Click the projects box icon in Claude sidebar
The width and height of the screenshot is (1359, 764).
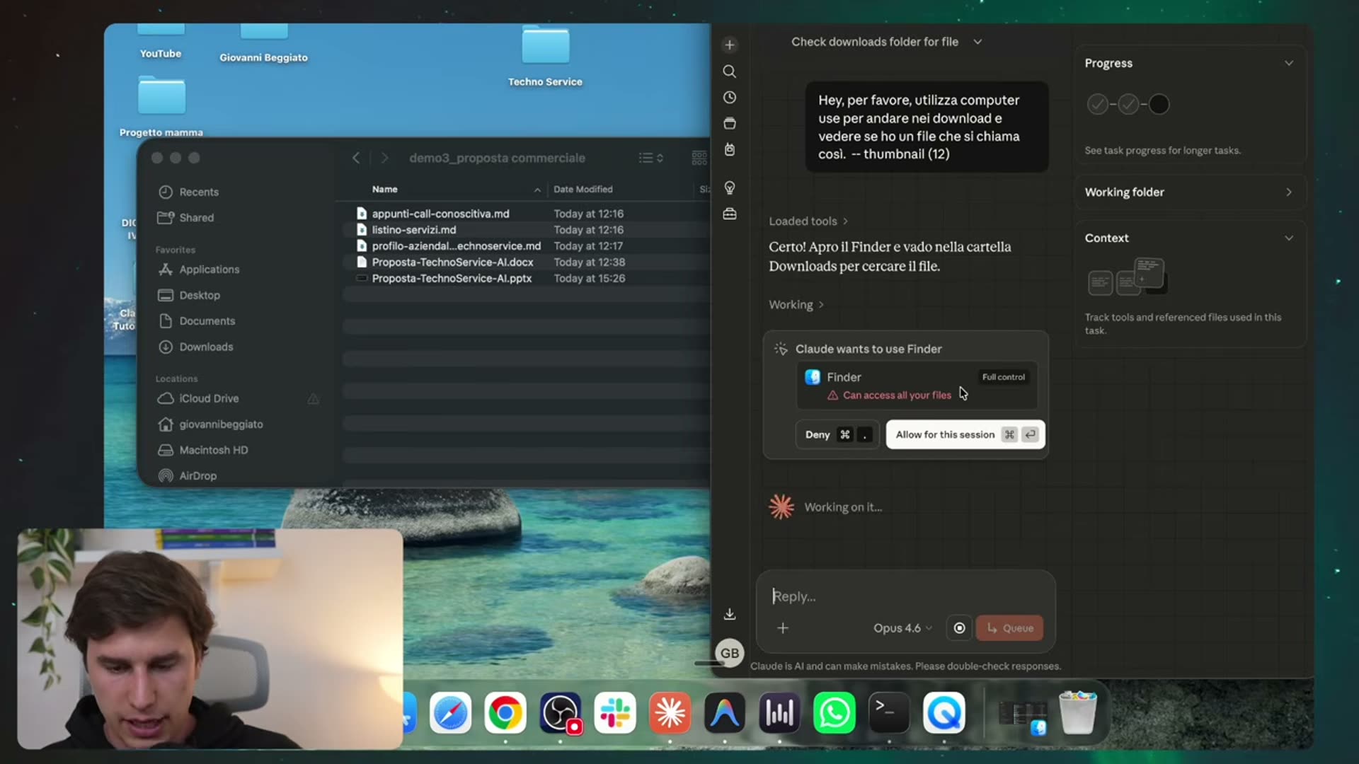pos(729,124)
